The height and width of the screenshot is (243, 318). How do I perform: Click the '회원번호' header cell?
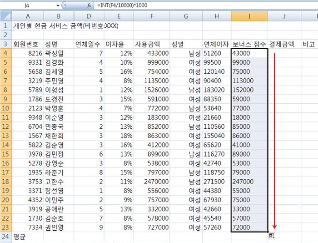point(28,44)
